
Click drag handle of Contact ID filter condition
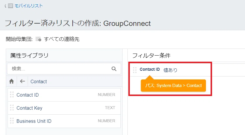[135, 70]
